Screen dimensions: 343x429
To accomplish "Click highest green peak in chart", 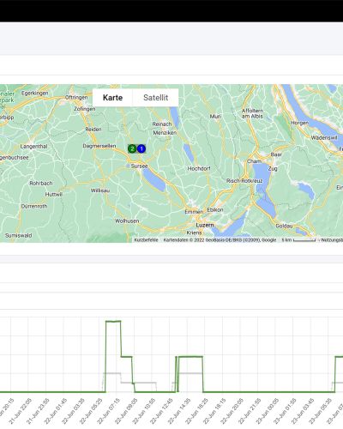I will 113,322.
